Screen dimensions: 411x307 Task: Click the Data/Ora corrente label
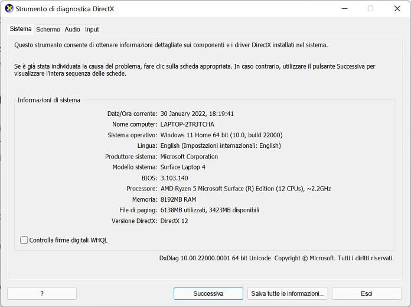pyautogui.click(x=132, y=114)
